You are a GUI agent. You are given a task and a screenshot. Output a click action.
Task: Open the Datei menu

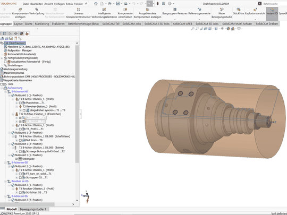(x=26, y=4)
